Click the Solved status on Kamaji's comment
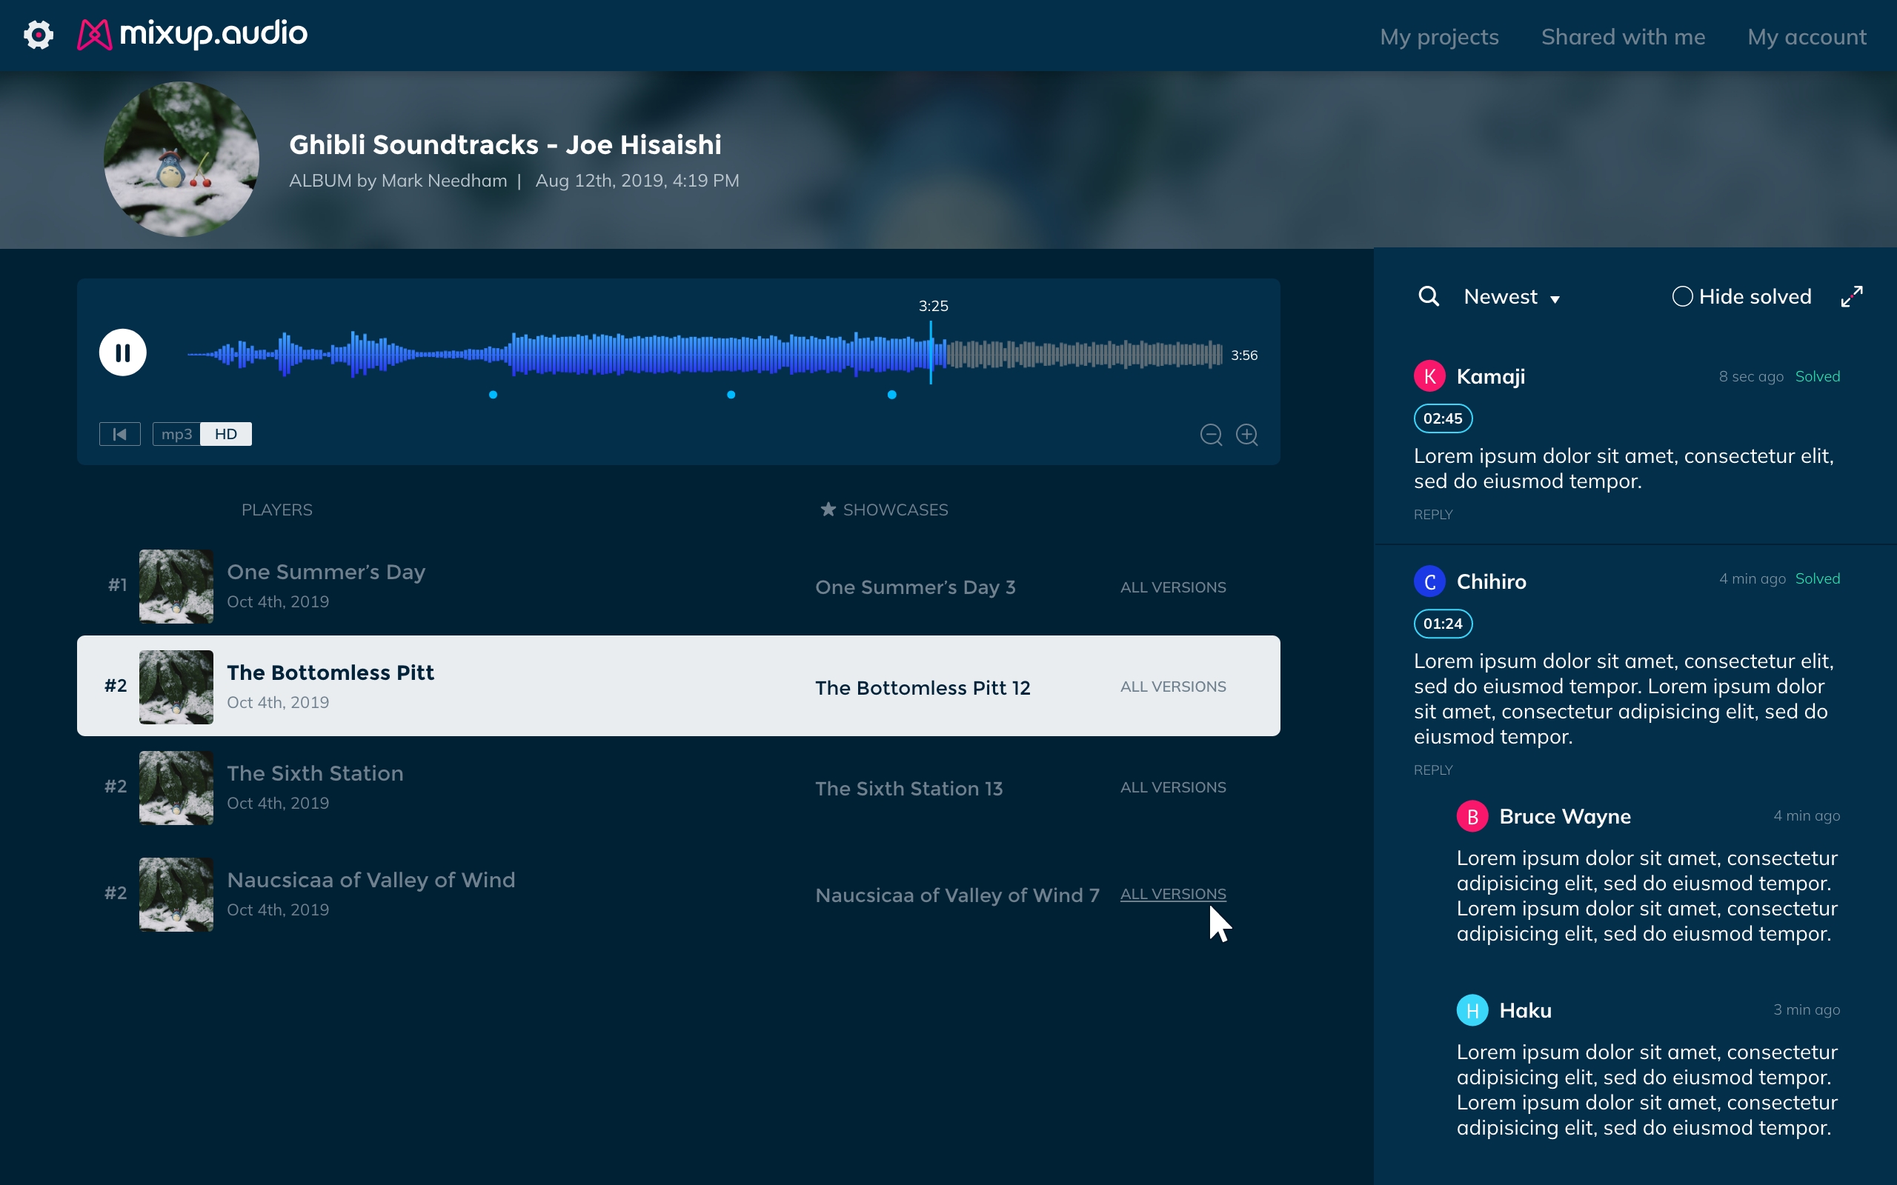Image resolution: width=1897 pixels, height=1185 pixels. pos(1817,376)
